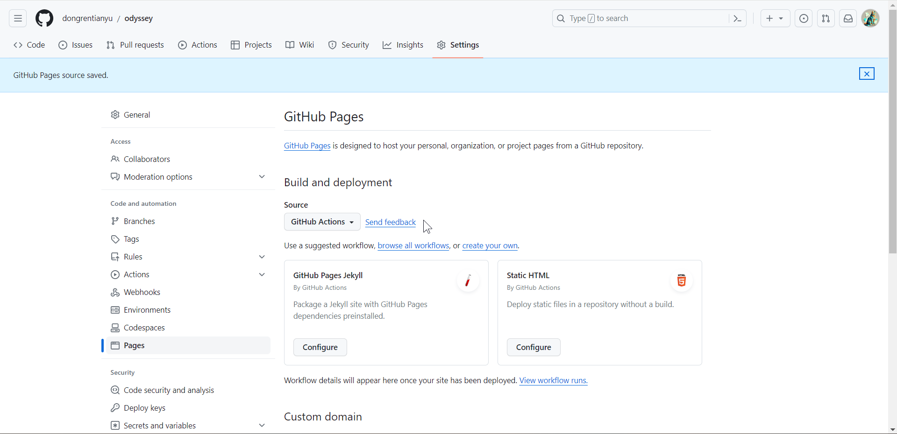Open the notifications inbox icon
The width and height of the screenshot is (897, 434).
point(848,18)
